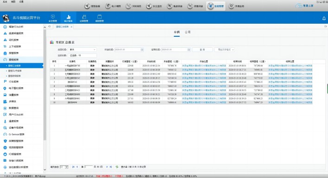Open the start time calendar icon
328x178 pixels.
pyautogui.click(x=142, y=50)
